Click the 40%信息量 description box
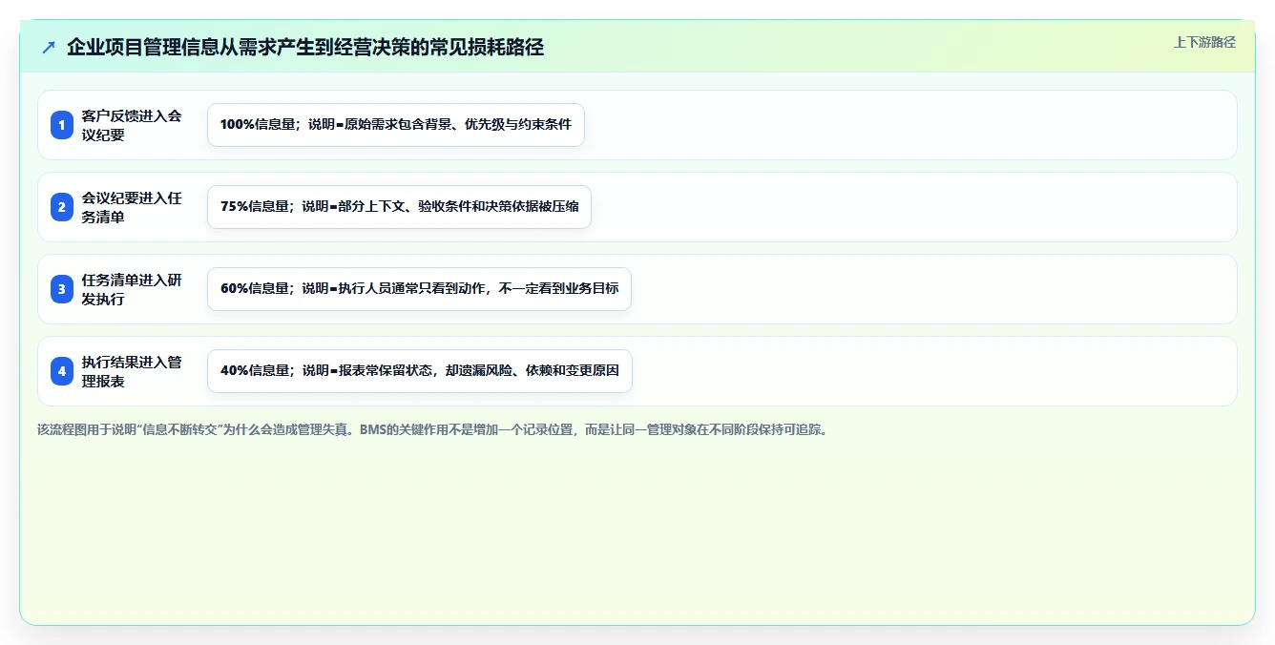This screenshot has height=645, width=1275. click(x=420, y=371)
